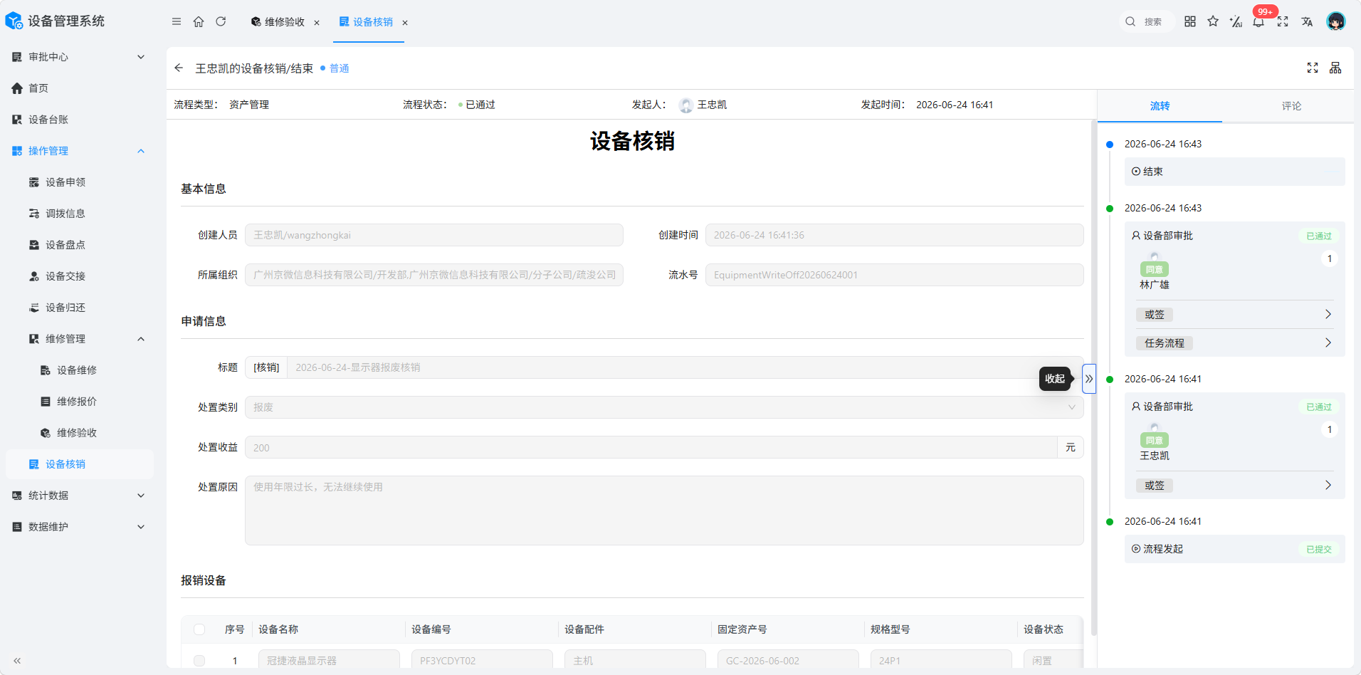Collapse the flow panel with 收起 arrow
1361x675 pixels.
click(1089, 379)
